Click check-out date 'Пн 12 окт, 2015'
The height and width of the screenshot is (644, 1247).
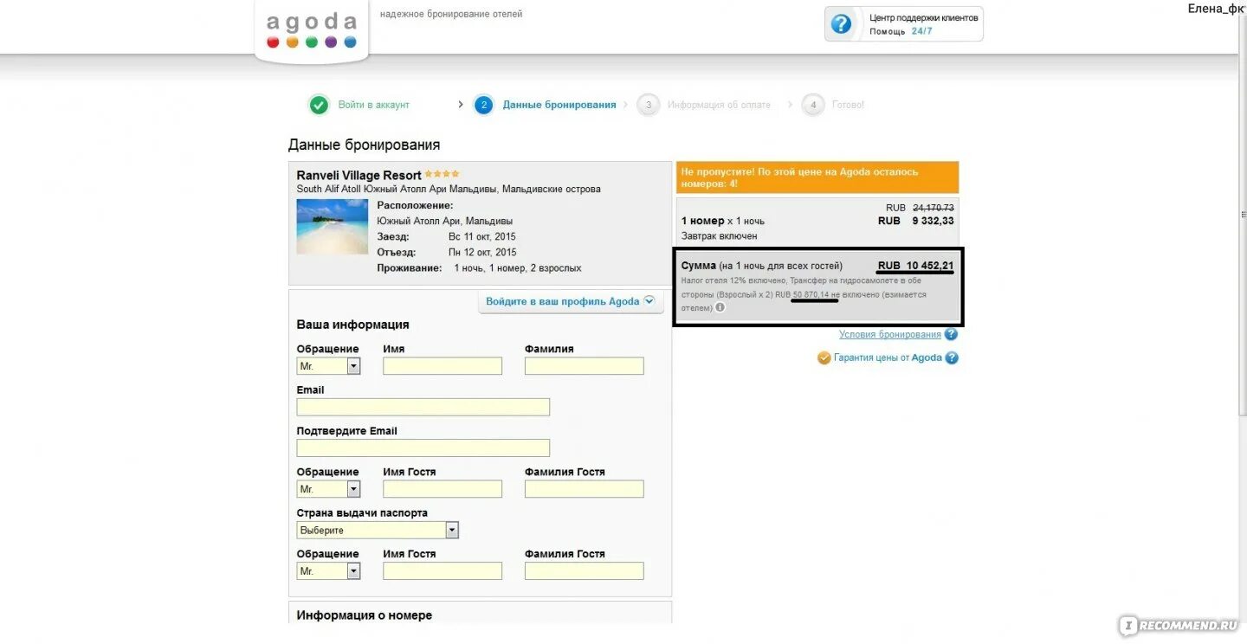pos(482,252)
